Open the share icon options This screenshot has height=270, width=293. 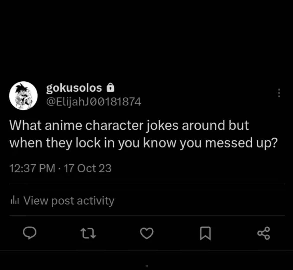click(x=264, y=233)
